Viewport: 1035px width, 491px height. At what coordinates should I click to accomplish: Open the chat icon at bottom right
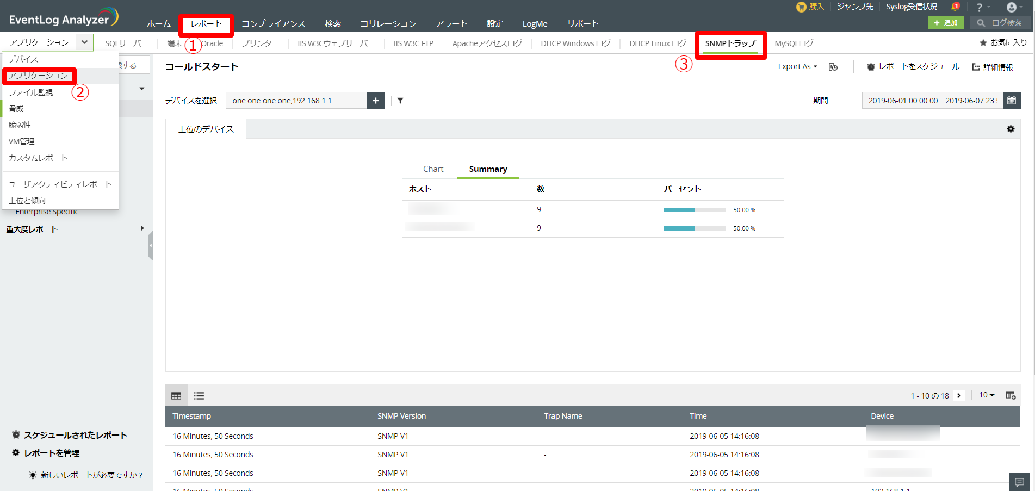(x=1019, y=482)
